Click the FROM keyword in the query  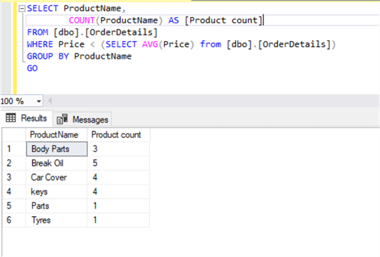tap(37, 32)
